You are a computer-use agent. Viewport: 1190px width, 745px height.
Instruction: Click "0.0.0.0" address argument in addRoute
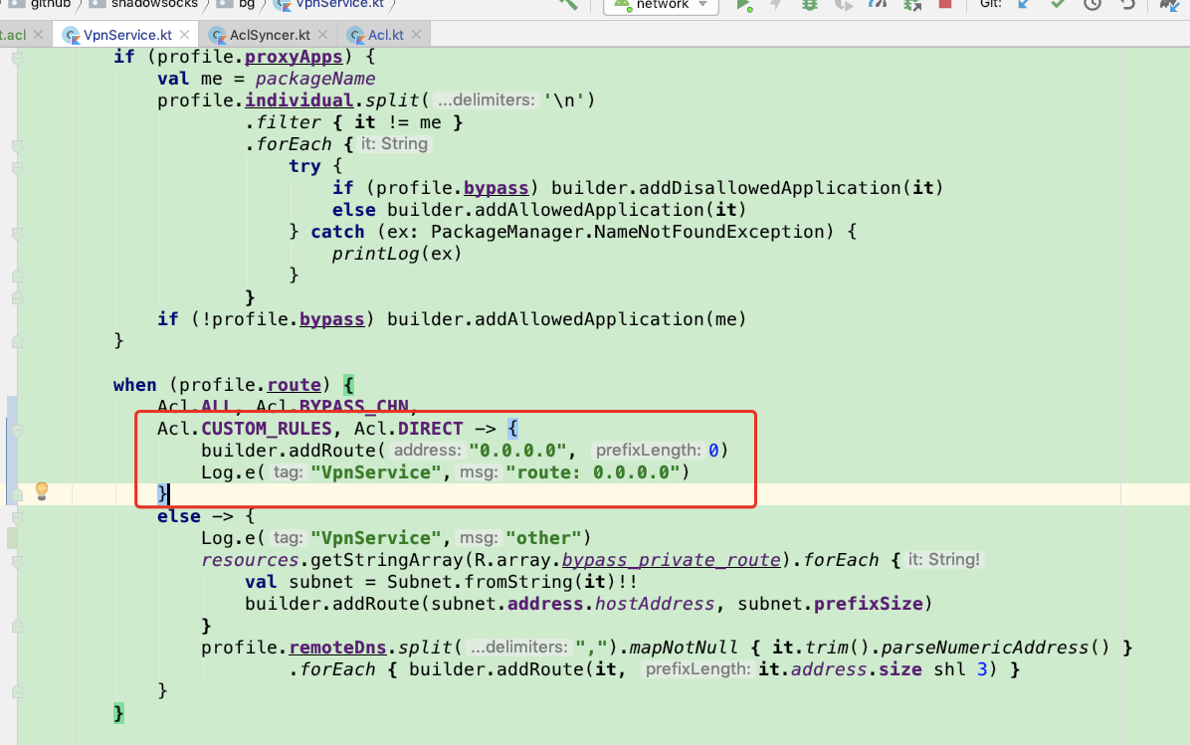click(x=517, y=451)
